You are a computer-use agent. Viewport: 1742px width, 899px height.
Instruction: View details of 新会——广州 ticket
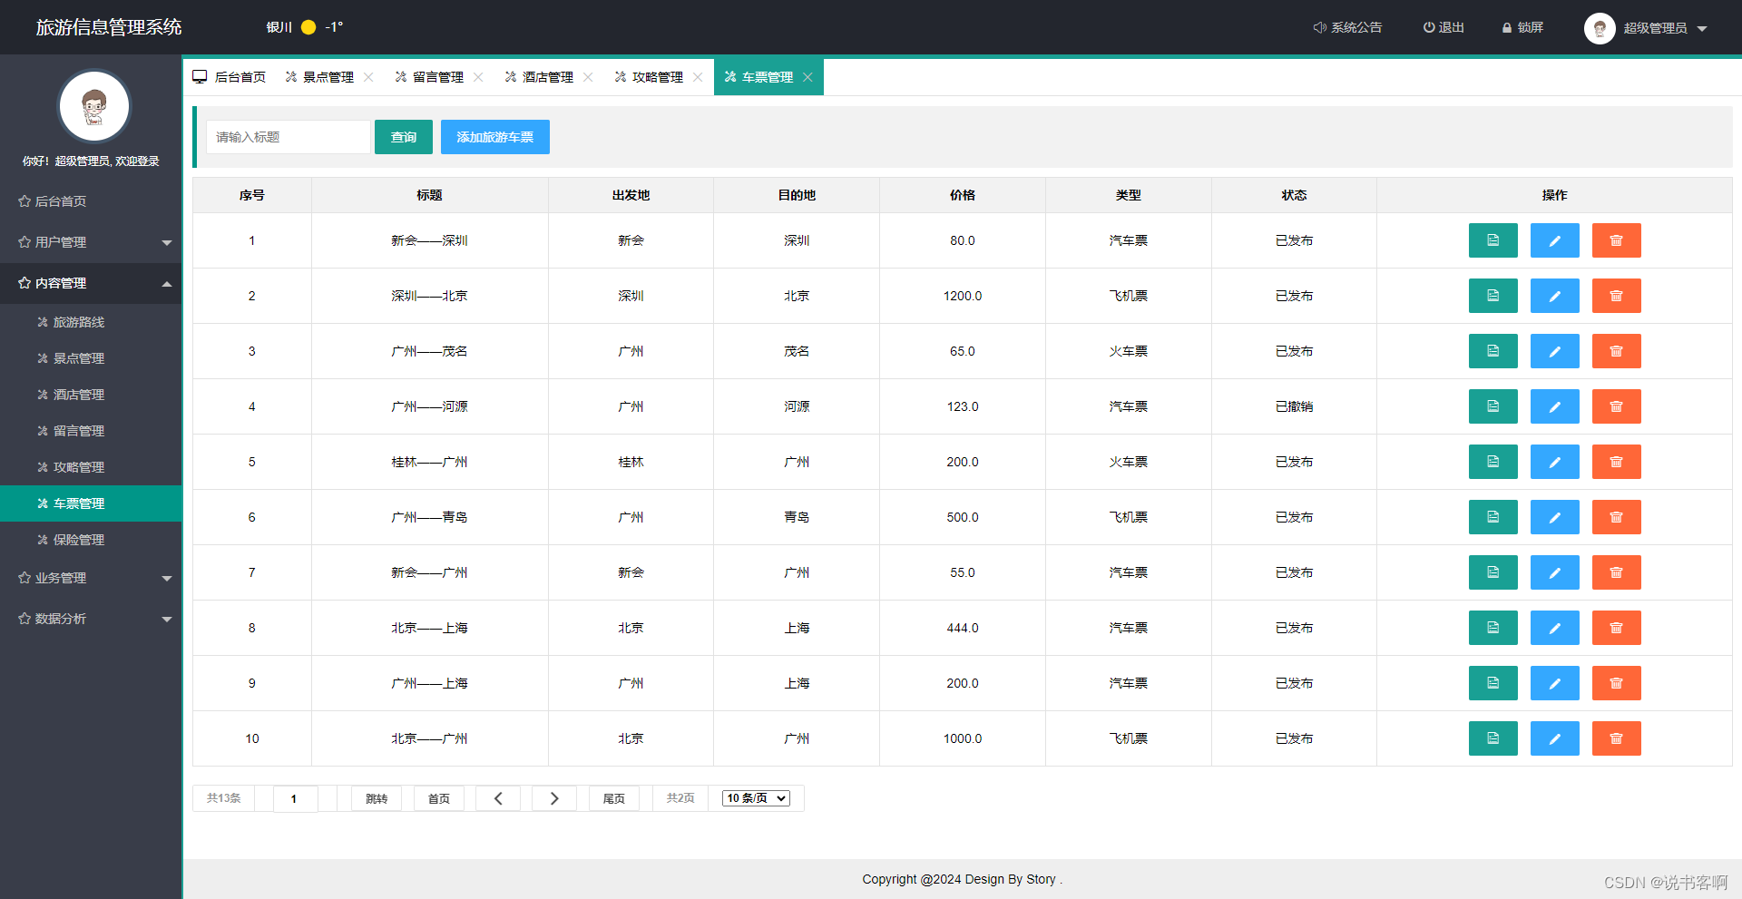pyautogui.click(x=1492, y=572)
